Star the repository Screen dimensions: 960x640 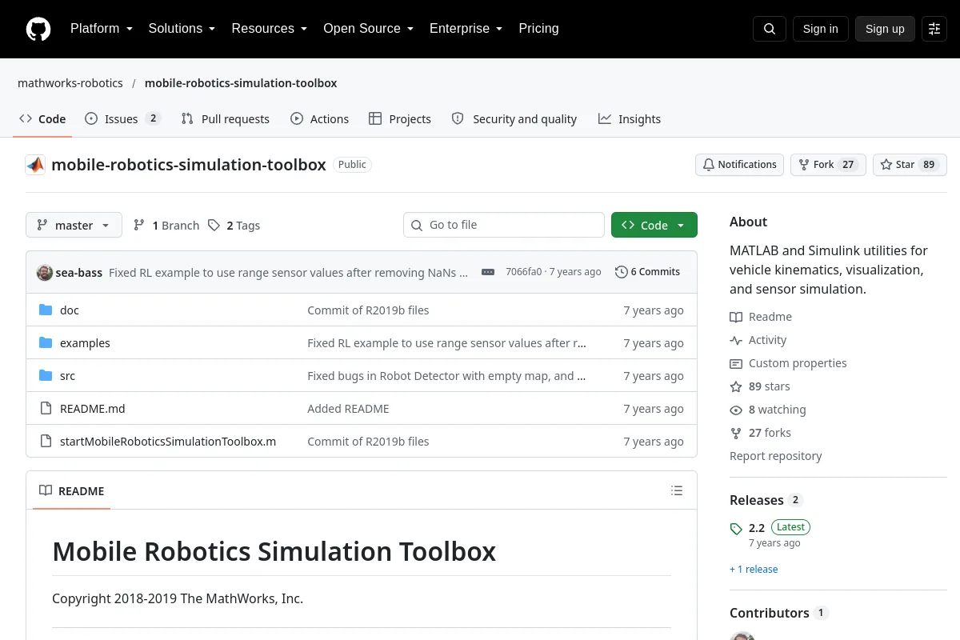910,165
